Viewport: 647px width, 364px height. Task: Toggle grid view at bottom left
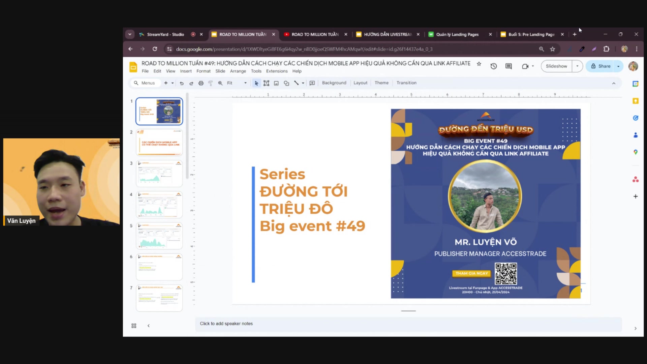click(134, 326)
